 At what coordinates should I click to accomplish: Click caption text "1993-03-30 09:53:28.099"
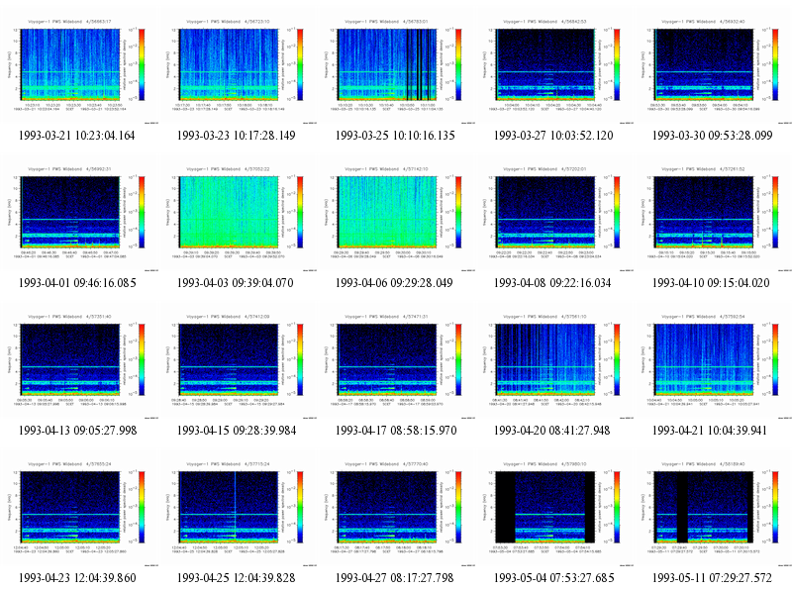(x=712, y=136)
